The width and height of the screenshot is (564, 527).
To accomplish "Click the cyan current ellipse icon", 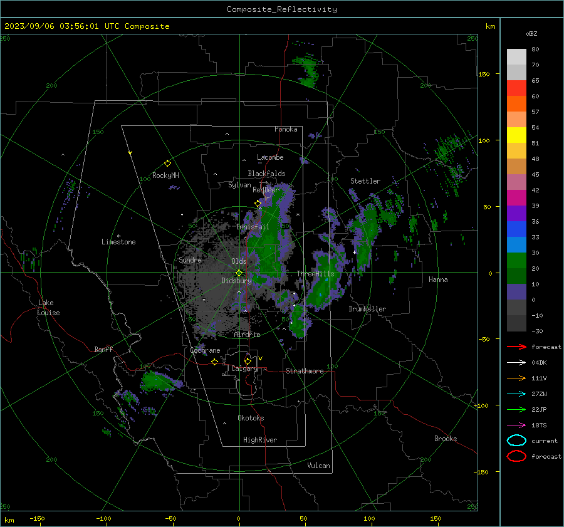I will pyautogui.click(x=516, y=441).
